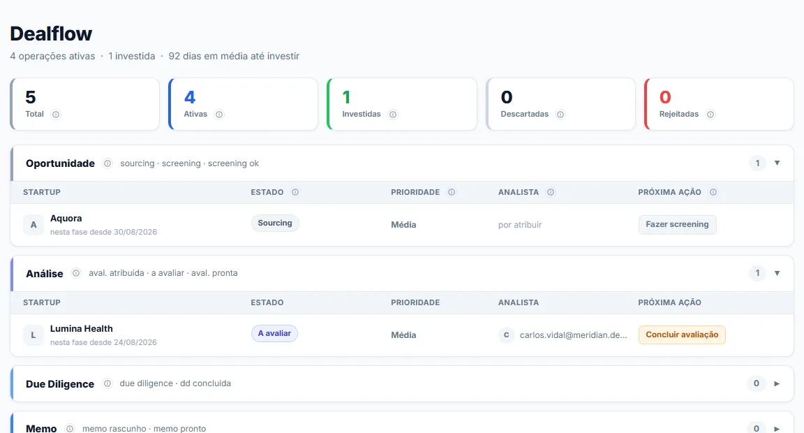Click the A avaliar status badge

click(x=274, y=333)
